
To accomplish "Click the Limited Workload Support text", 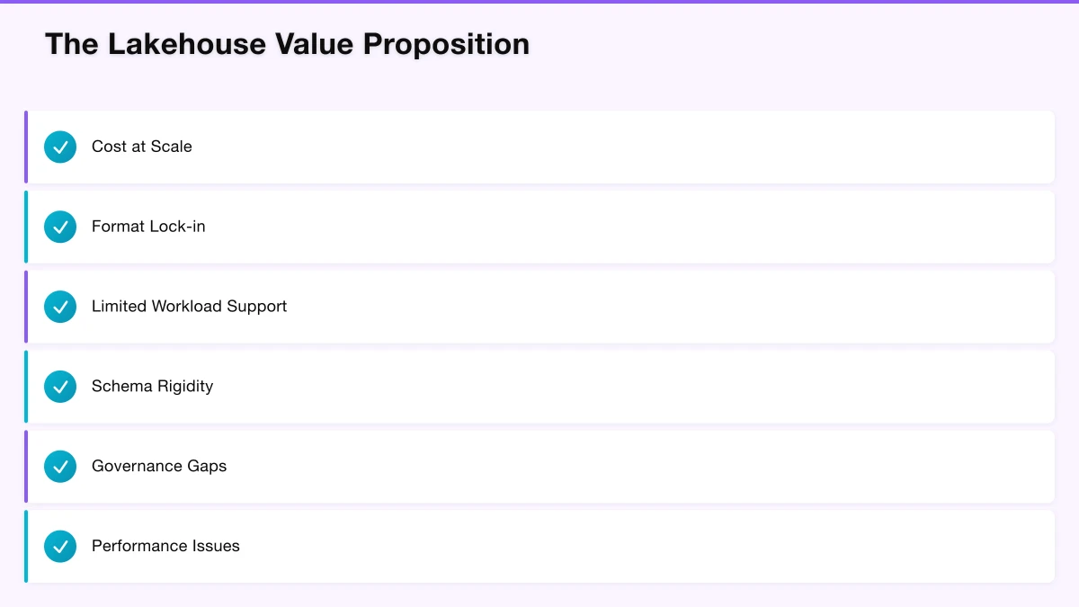I will (189, 307).
